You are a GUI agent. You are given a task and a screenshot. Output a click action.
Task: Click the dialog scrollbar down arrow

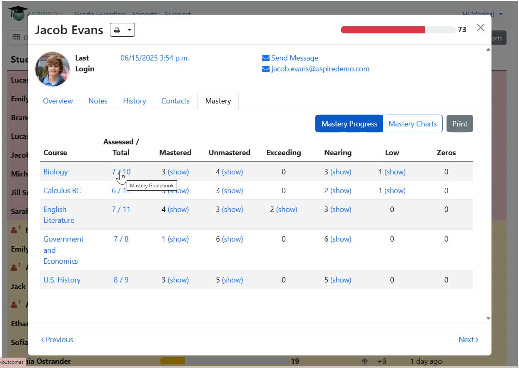pos(488,318)
